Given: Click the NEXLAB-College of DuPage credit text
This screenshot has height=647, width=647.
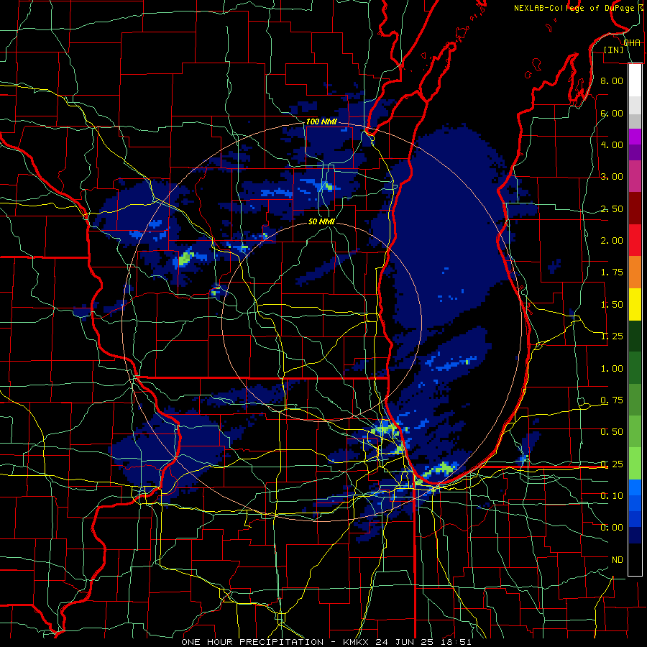Looking at the screenshot, I should click(x=574, y=8).
